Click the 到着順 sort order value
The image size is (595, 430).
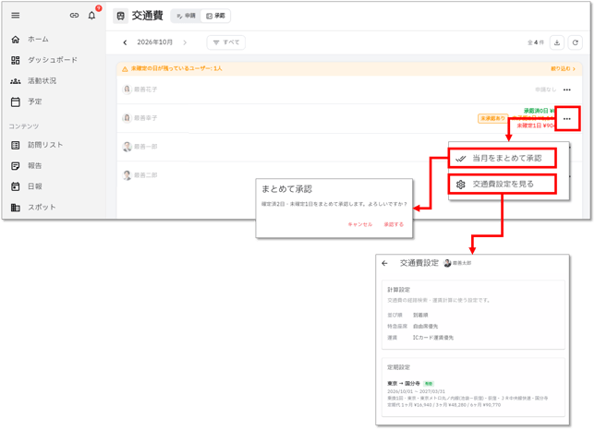click(420, 315)
